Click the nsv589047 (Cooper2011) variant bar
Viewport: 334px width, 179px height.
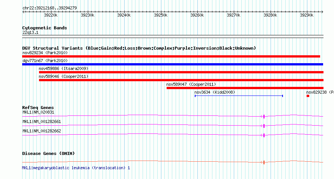pos(245,88)
